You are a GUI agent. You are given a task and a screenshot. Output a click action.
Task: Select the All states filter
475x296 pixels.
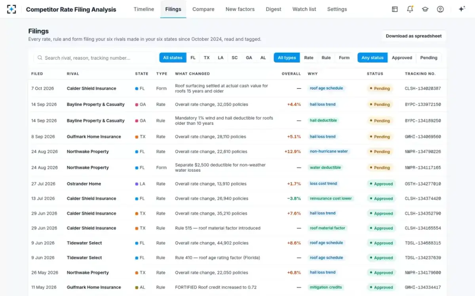(173, 58)
